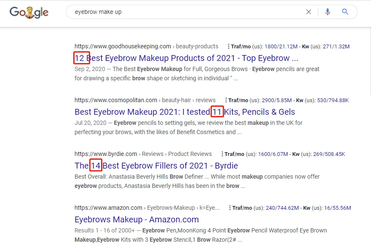Click the amazon.com Eyebrows-Makeup URL
This screenshot has height=248, width=371.
click(x=147, y=208)
